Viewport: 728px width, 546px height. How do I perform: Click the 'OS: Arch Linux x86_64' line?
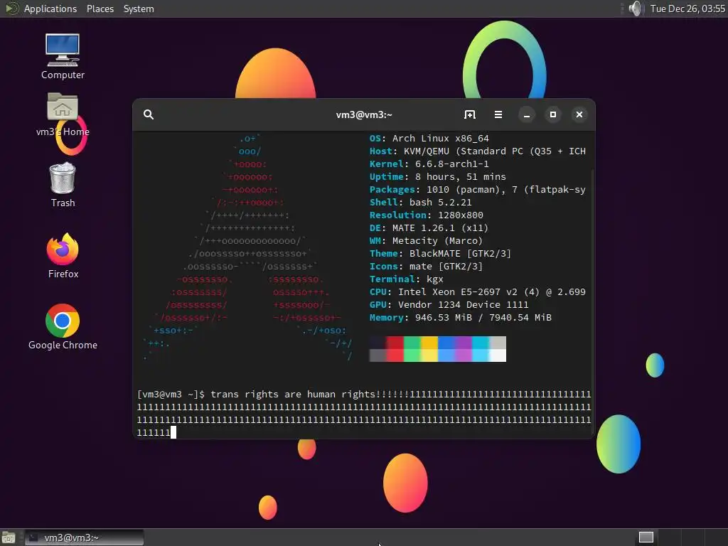[x=429, y=139]
